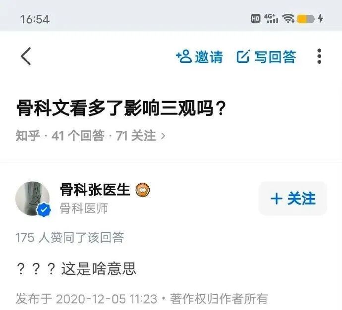The height and width of the screenshot is (310, 342).
Task: Tap the blue verified badge on avatar
Action: click(x=44, y=209)
